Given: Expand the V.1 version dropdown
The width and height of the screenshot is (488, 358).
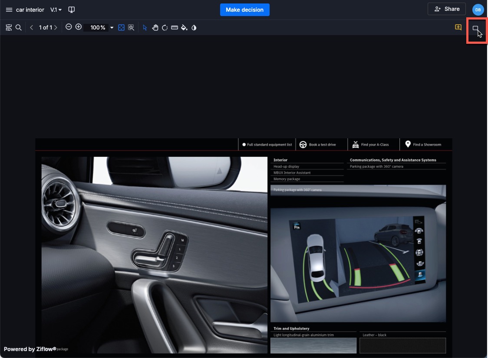Looking at the screenshot, I should coord(56,10).
